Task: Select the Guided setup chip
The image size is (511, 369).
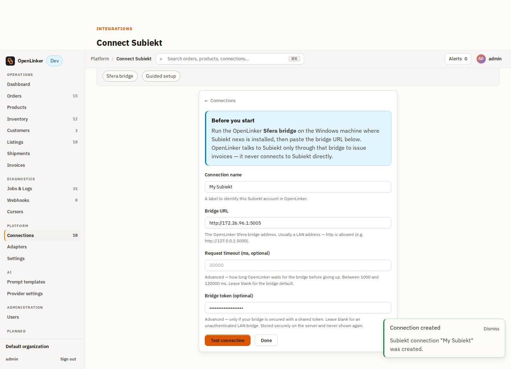Action: (x=161, y=76)
